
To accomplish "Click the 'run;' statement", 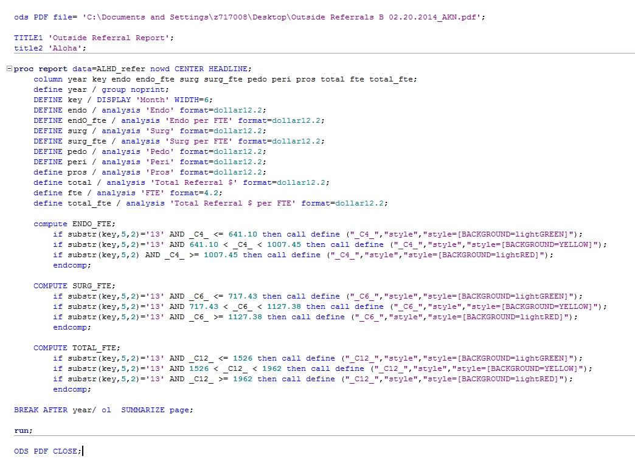I will pyautogui.click(x=24, y=430).
